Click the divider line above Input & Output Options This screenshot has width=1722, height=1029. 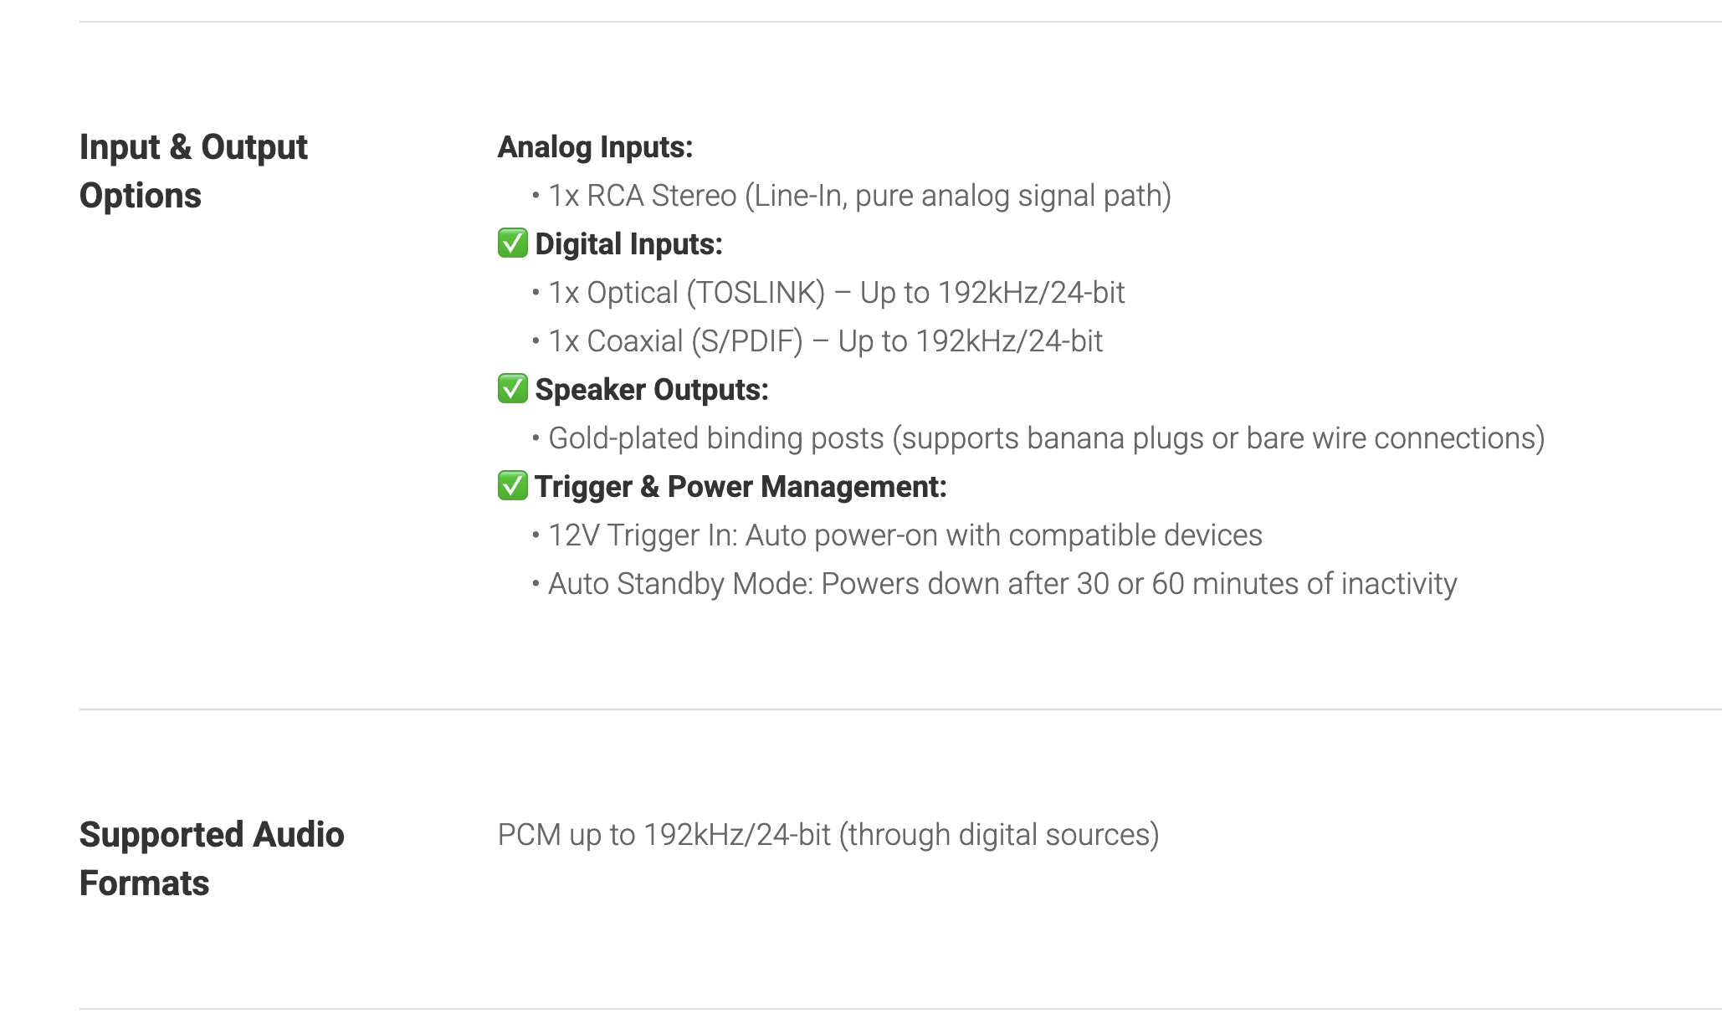pyautogui.click(x=900, y=22)
